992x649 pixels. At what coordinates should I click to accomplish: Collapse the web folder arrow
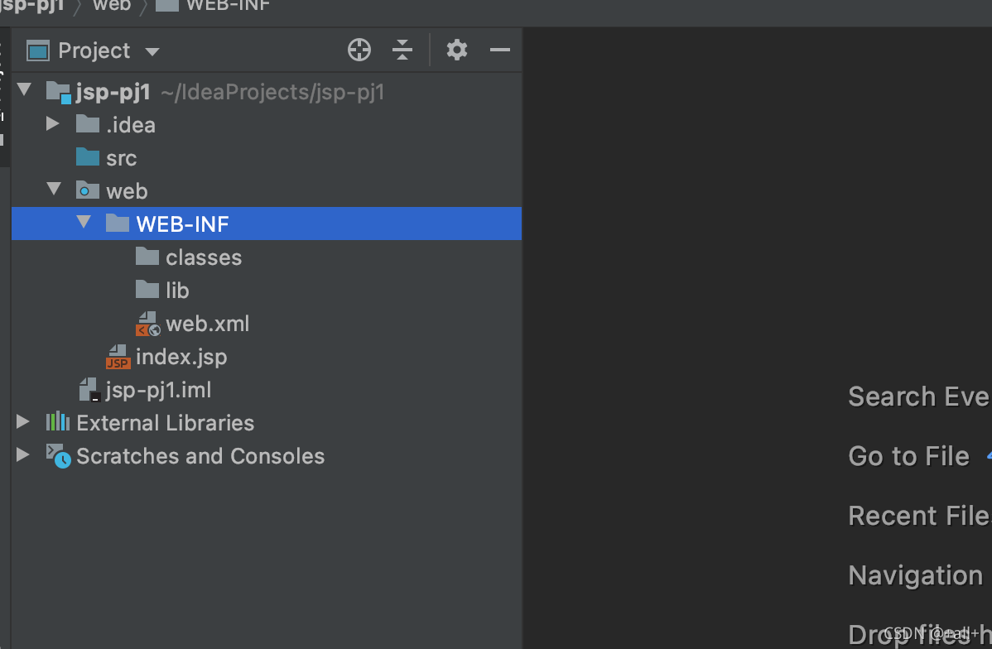[54, 189]
